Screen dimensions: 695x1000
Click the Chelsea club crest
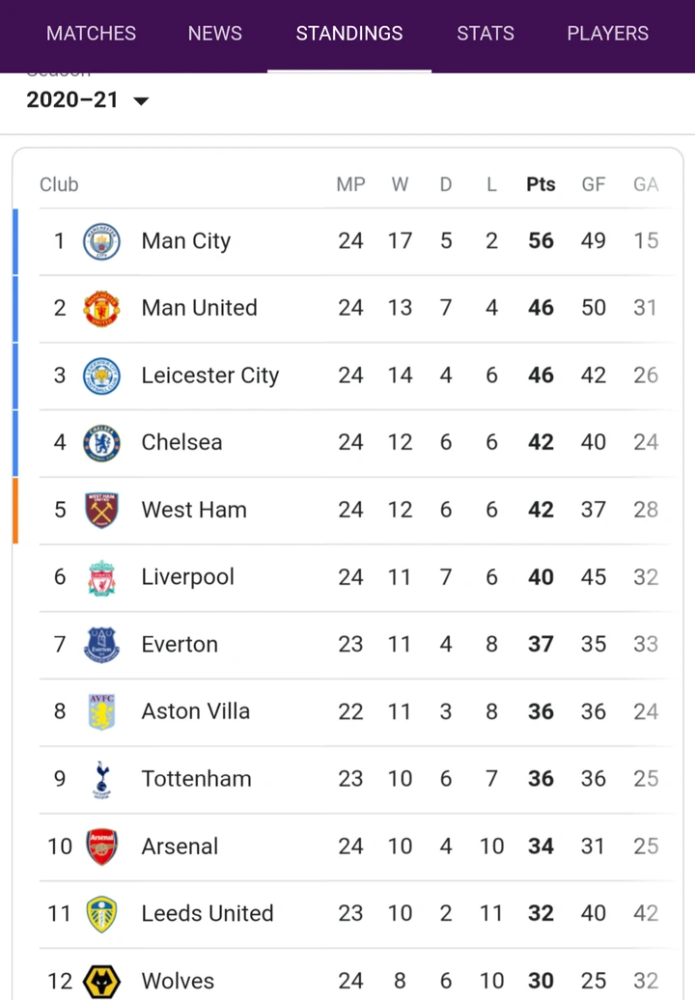101,443
